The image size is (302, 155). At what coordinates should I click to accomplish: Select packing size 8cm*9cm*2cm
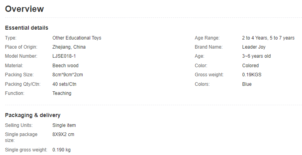pos(68,75)
